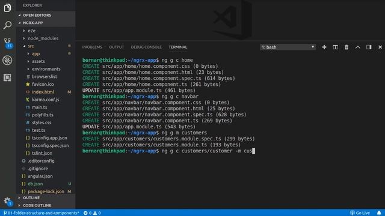Click the warnings count in status bar
385x216 pixels.
(97, 213)
